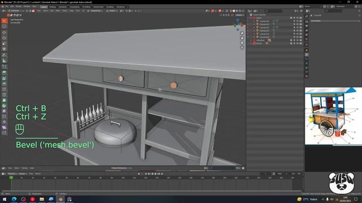Open the Render menu

pos(19,7)
